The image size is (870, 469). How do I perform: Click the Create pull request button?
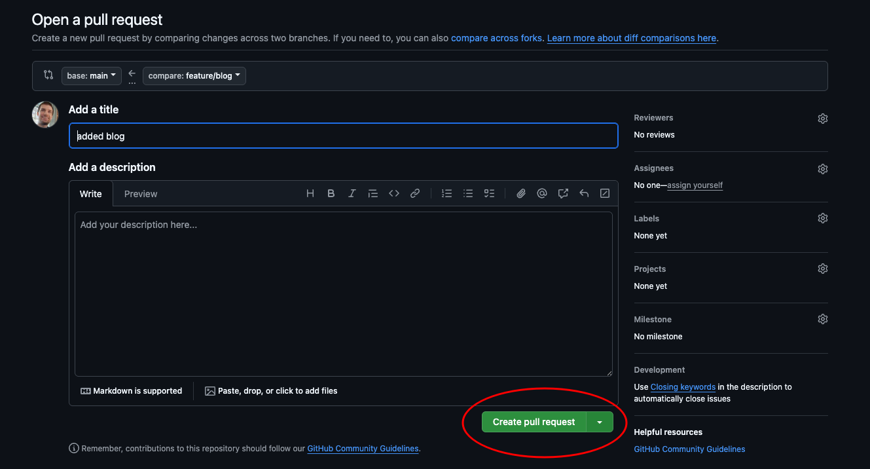click(x=534, y=422)
